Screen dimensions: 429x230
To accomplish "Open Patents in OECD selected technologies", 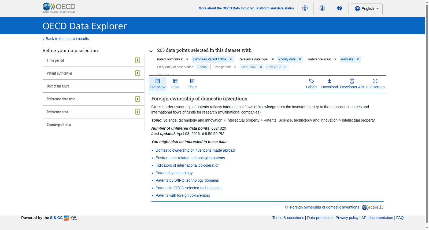I will pos(188,188).
